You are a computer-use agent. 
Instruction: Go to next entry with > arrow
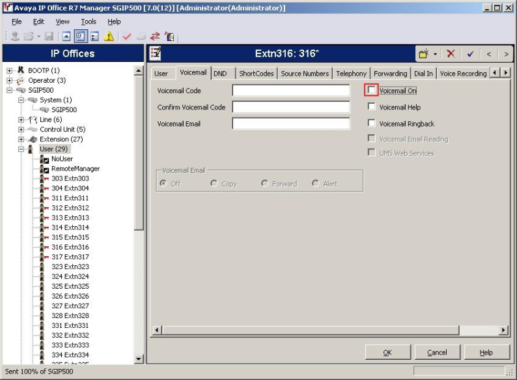click(x=506, y=53)
